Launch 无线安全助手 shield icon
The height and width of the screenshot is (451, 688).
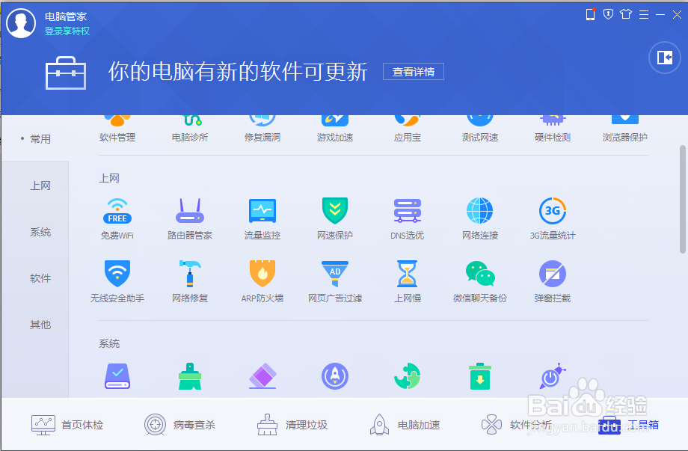[x=117, y=281]
